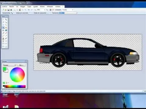Select the Recolor tool
This screenshot has height=109, width=146.
[6, 38]
